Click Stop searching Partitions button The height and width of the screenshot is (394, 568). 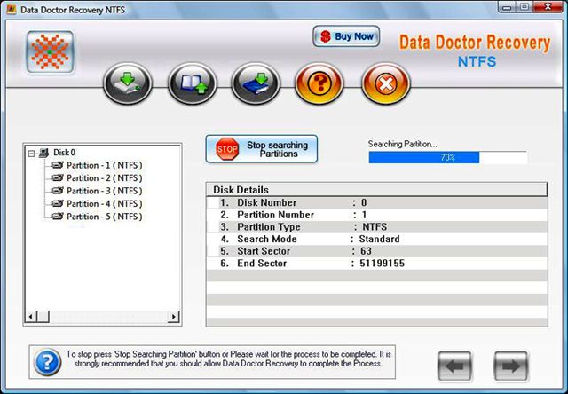(262, 149)
